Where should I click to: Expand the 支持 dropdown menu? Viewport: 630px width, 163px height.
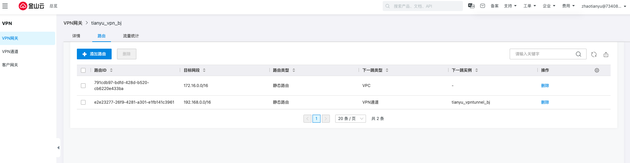(510, 6)
